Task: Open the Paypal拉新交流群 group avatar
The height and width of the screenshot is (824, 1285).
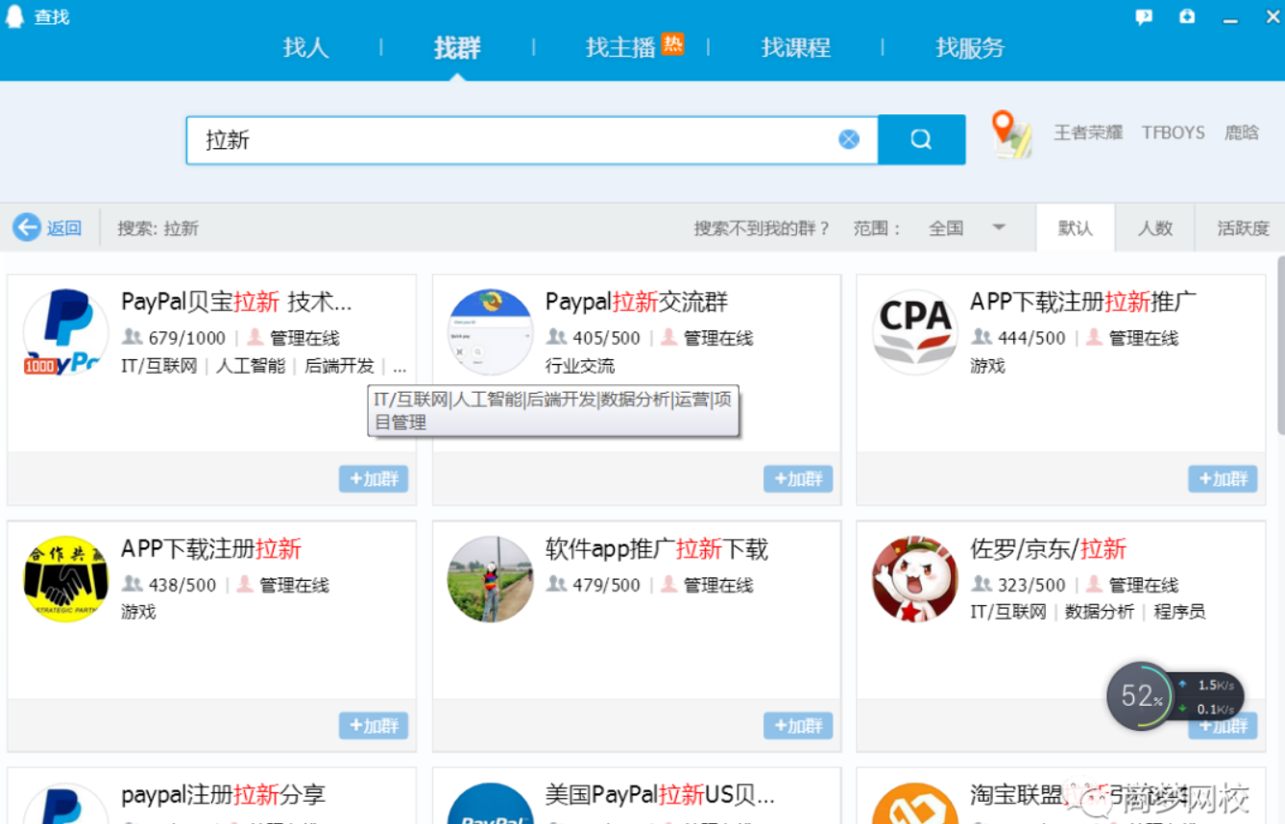Action: (490, 331)
